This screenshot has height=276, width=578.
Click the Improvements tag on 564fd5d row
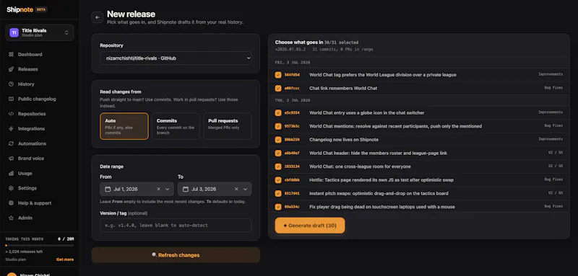[551, 74]
